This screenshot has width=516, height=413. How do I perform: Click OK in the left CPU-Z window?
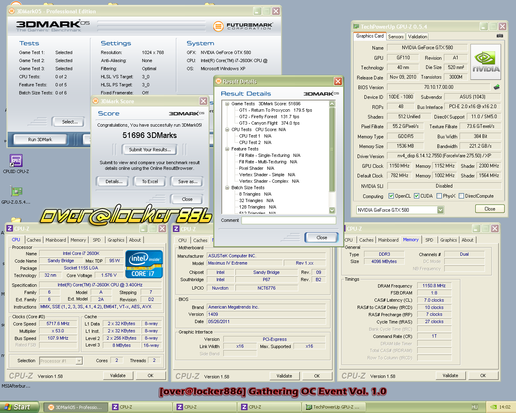pos(150,375)
